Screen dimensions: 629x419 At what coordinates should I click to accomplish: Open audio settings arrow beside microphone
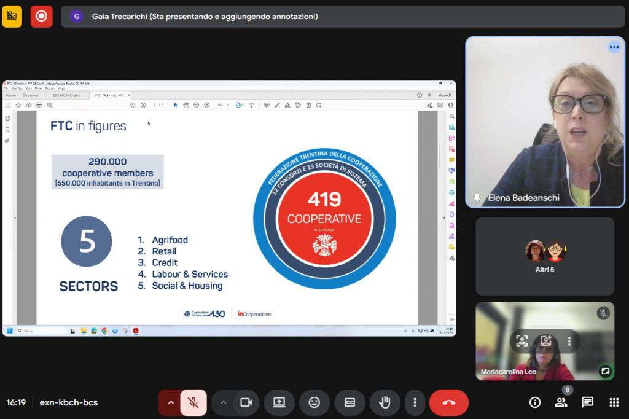[x=170, y=402]
